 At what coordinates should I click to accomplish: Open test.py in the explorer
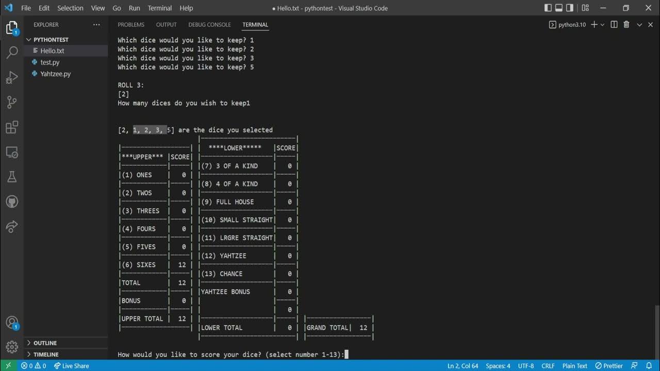point(66,62)
